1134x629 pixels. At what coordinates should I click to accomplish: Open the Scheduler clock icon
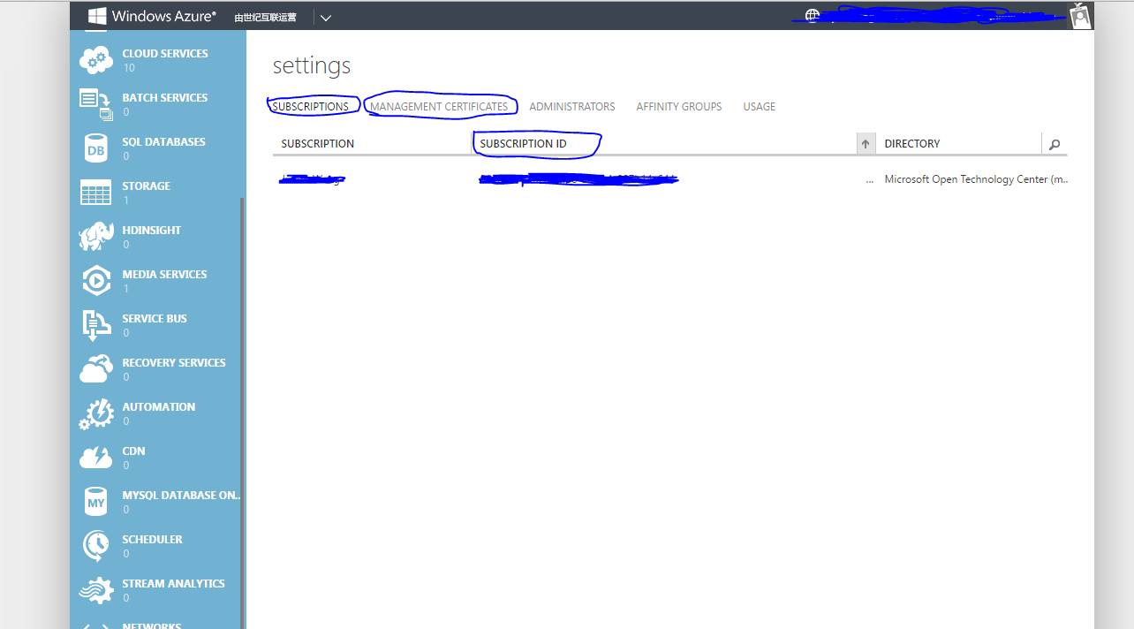(x=96, y=546)
